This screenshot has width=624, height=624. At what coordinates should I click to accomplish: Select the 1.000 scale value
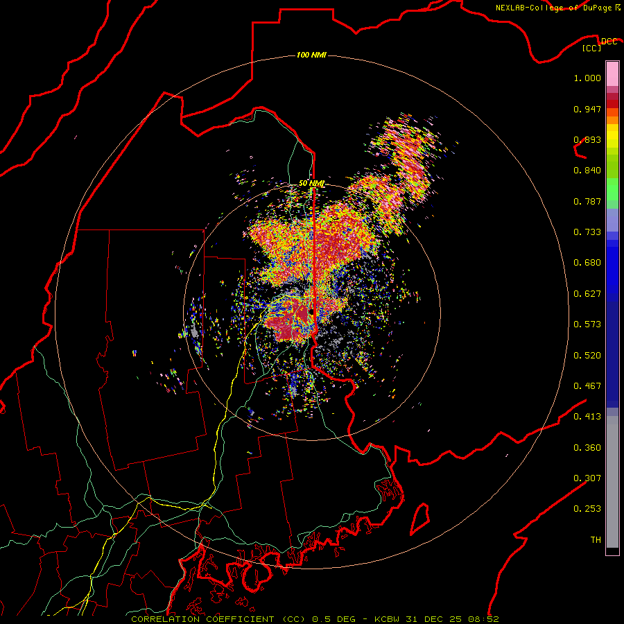(587, 78)
